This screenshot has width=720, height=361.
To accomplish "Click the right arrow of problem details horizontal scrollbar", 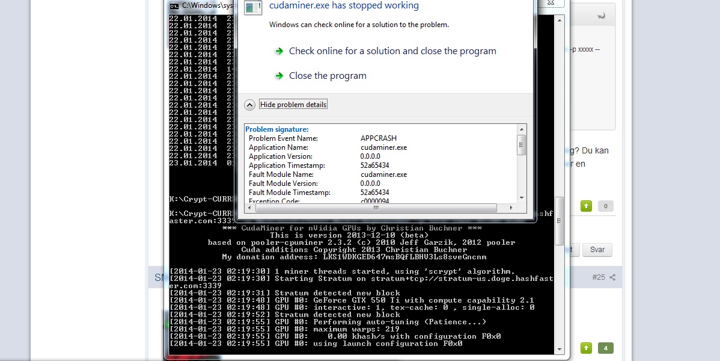I will (511, 208).
